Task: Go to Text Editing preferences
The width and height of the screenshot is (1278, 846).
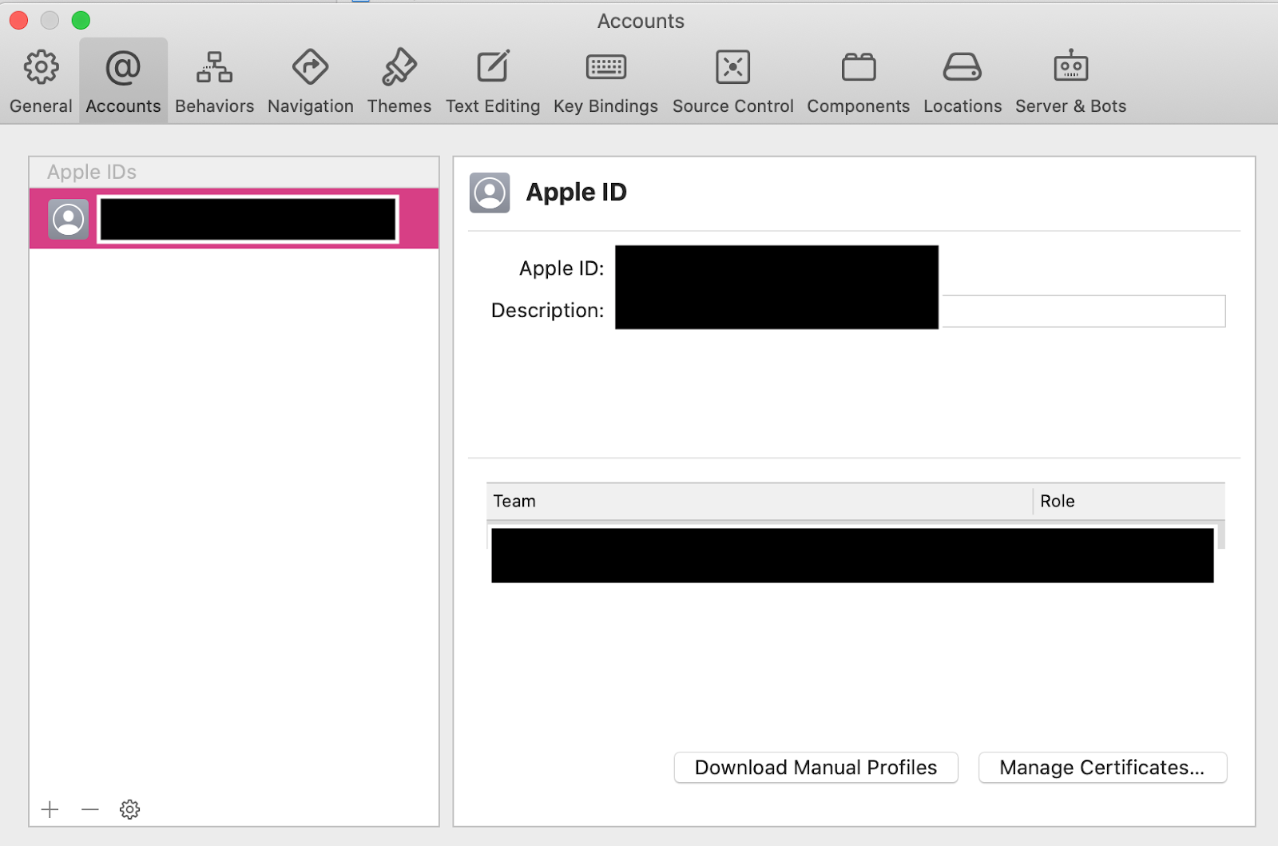Action: tap(493, 81)
